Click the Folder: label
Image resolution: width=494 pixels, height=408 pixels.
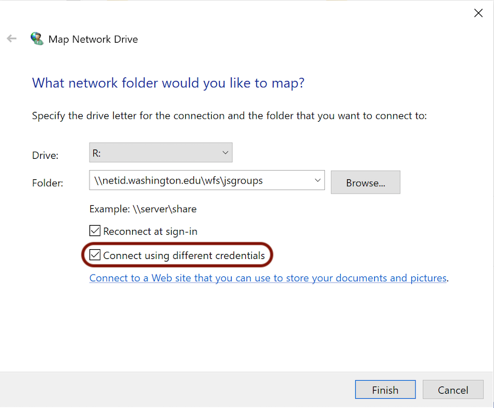pyautogui.click(x=48, y=183)
